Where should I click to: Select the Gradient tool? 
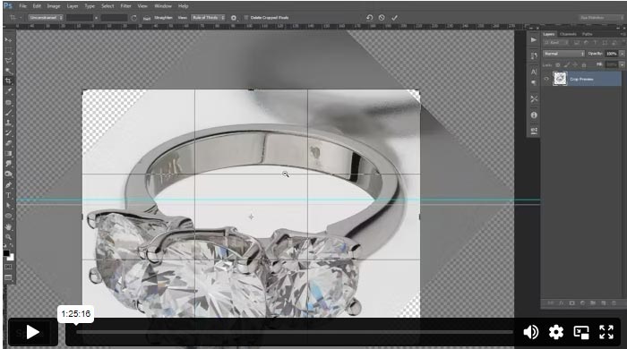click(8, 153)
